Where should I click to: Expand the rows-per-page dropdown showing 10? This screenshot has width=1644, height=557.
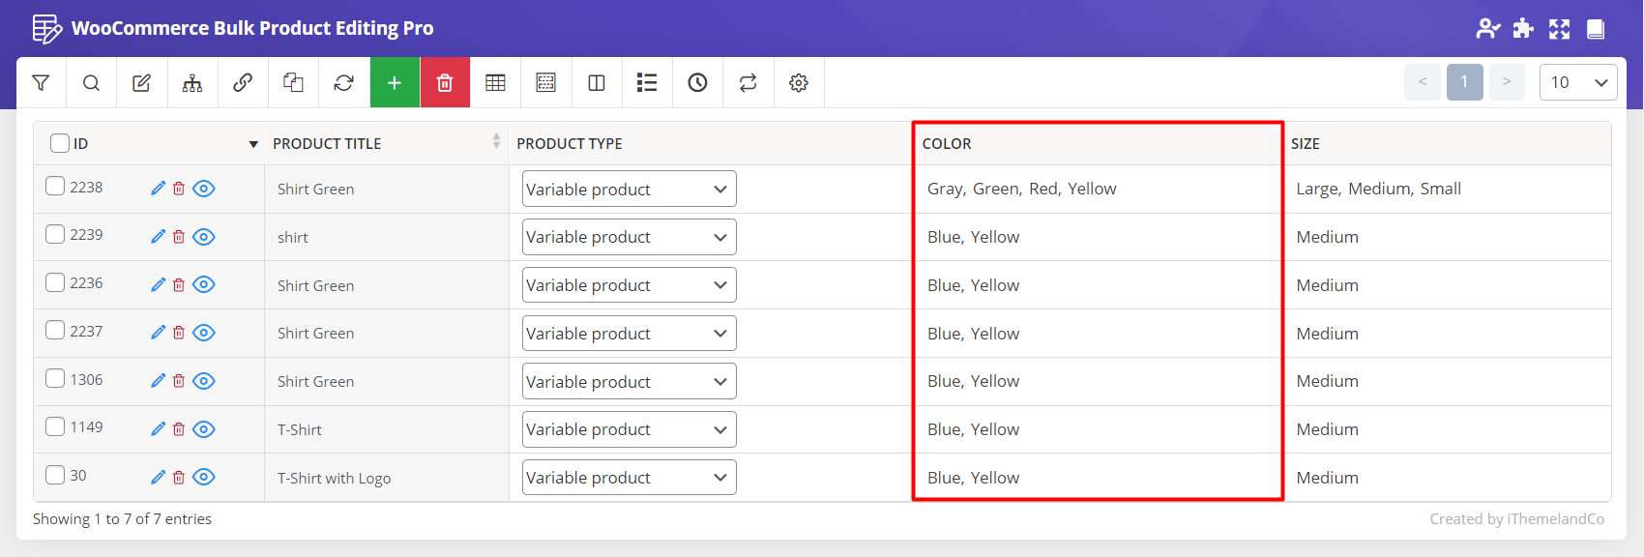coord(1577,82)
